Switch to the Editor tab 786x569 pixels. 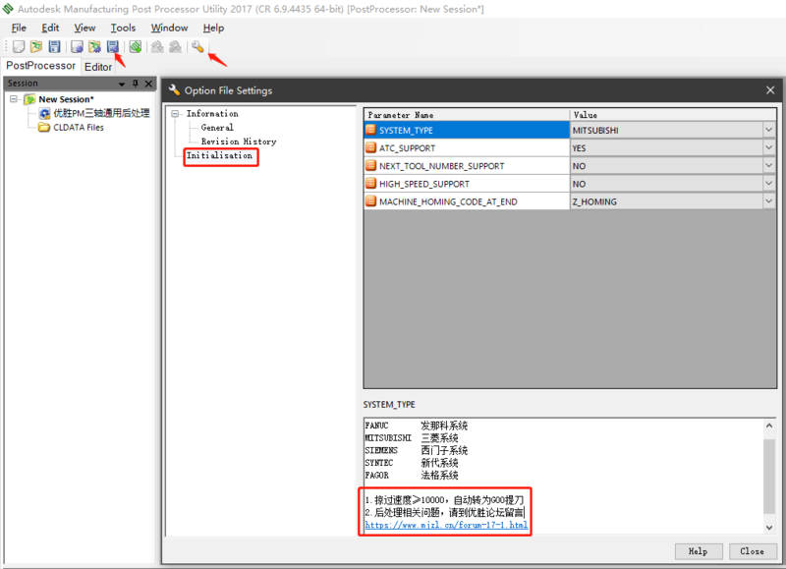pos(97,67)
